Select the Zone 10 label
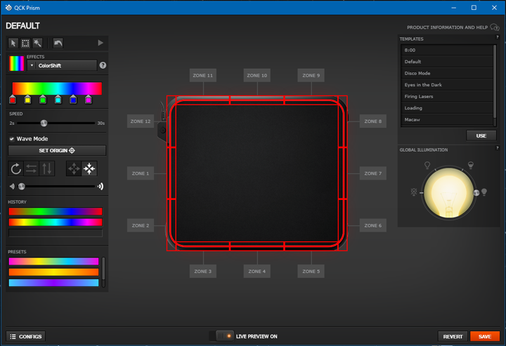This screenshot has height=346, width=506. pyautogui.click(x=257, y=75)
